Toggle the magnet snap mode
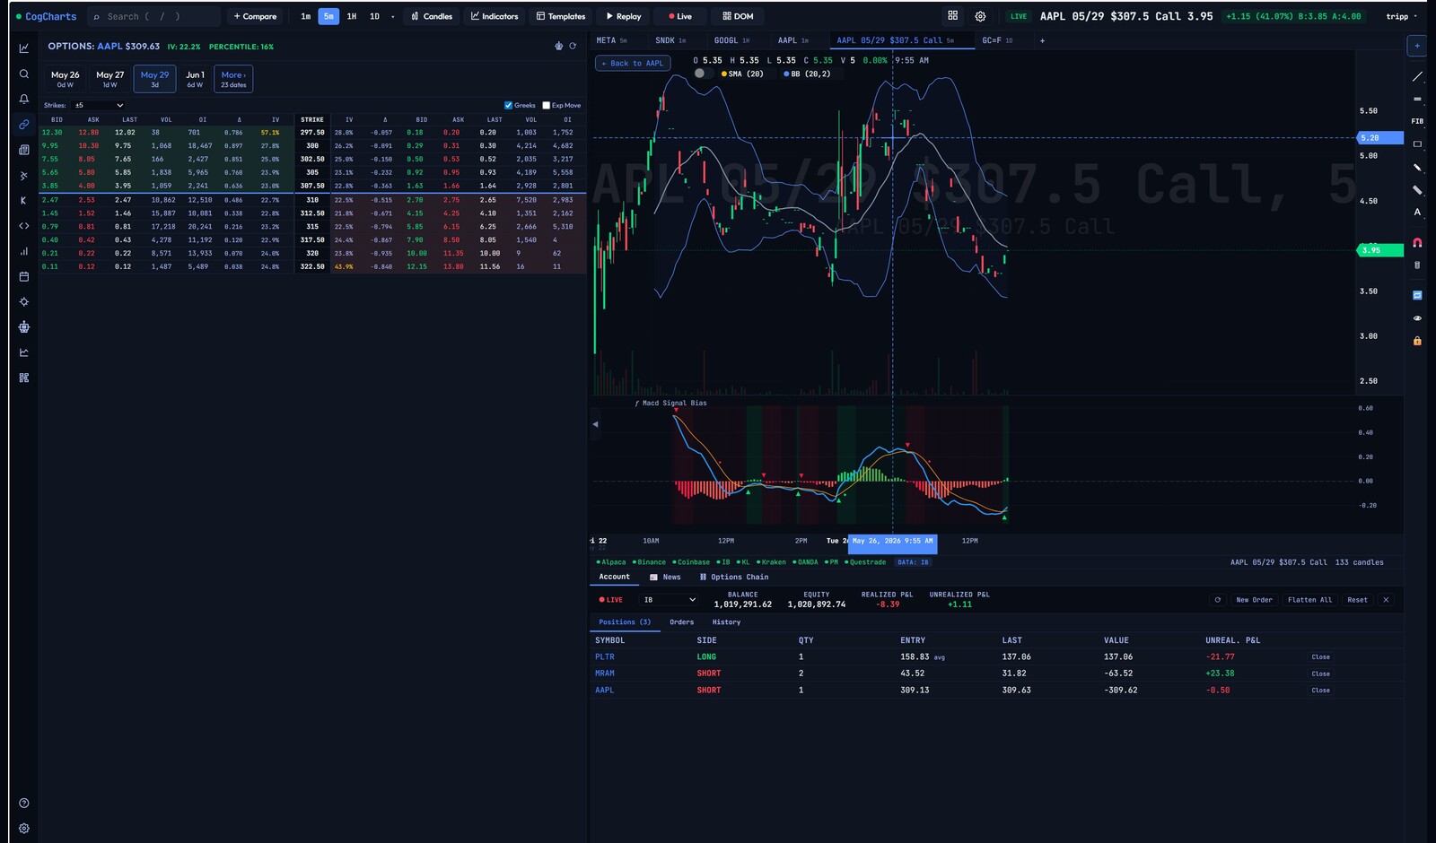The width and height of the screenshot is (1436, 843). coord(1417,242)
